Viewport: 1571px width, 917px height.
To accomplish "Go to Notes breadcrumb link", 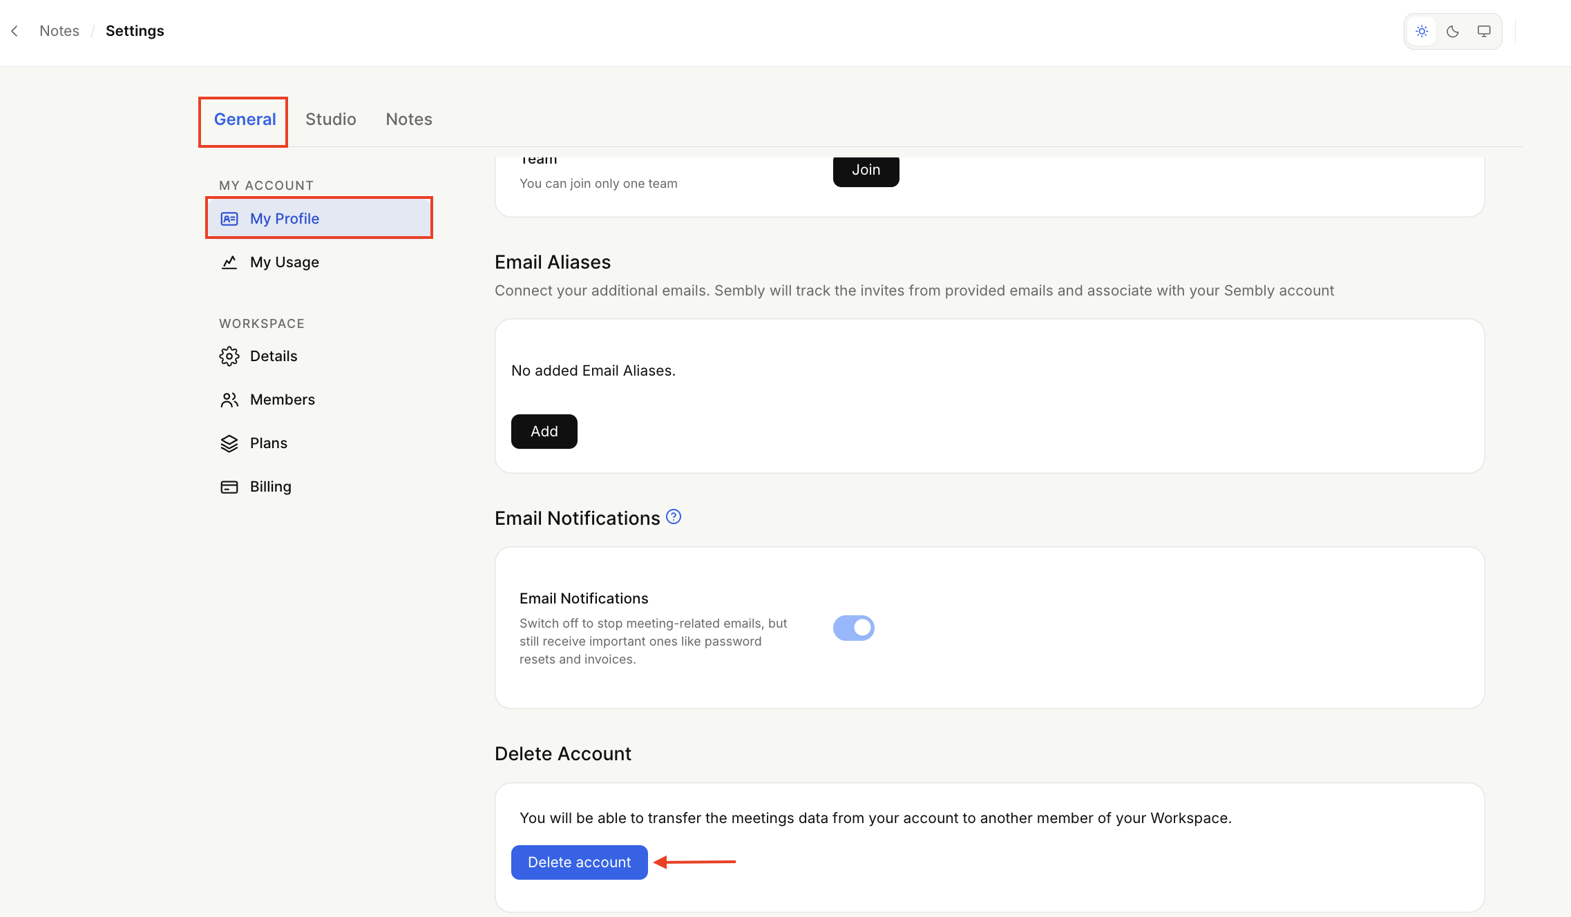I will pyautogui.click(x=59, y=31).
